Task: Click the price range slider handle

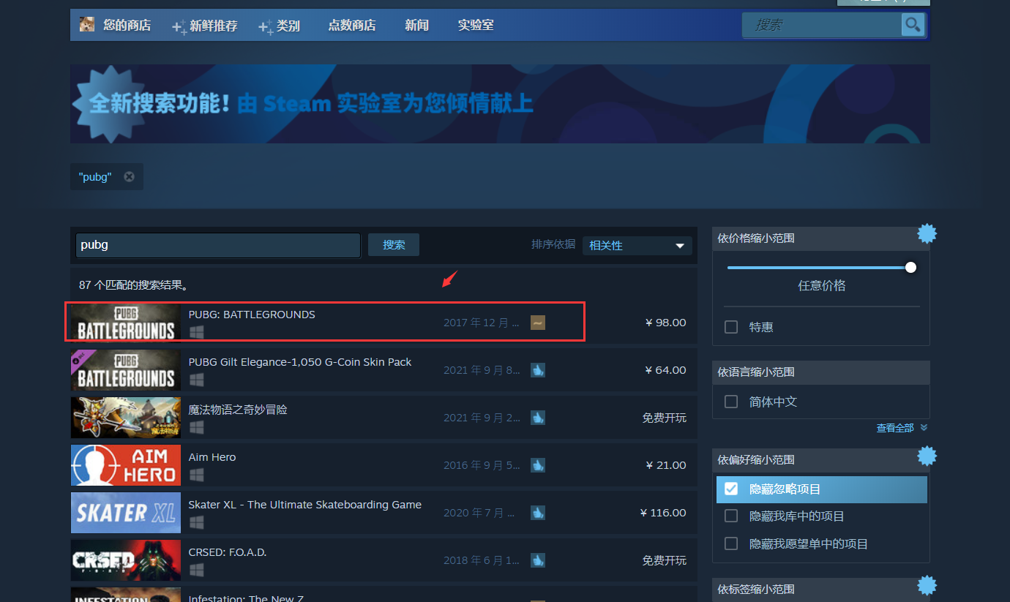Action: 910,268
